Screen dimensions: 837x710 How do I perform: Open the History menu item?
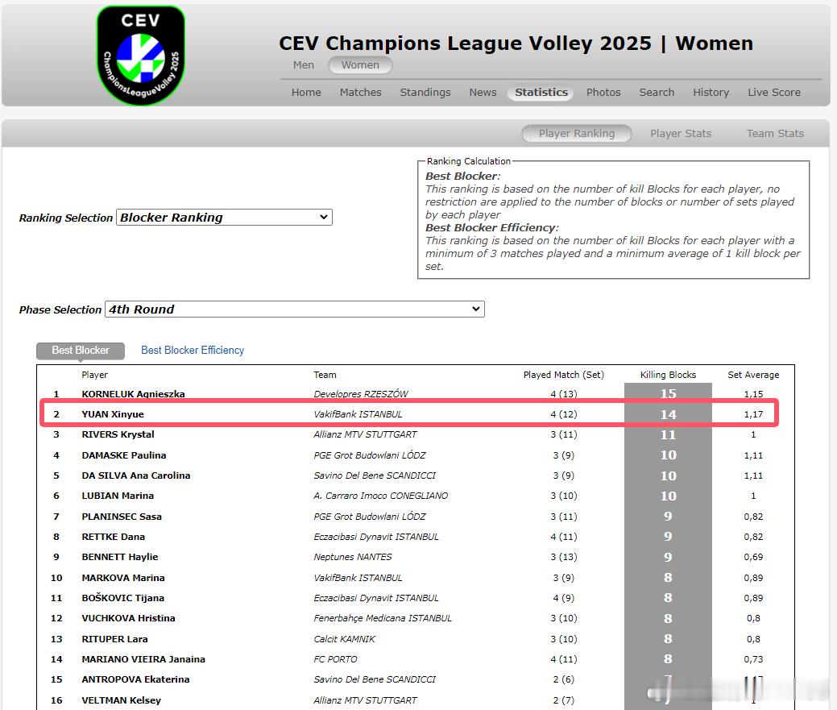click(711, 93)
